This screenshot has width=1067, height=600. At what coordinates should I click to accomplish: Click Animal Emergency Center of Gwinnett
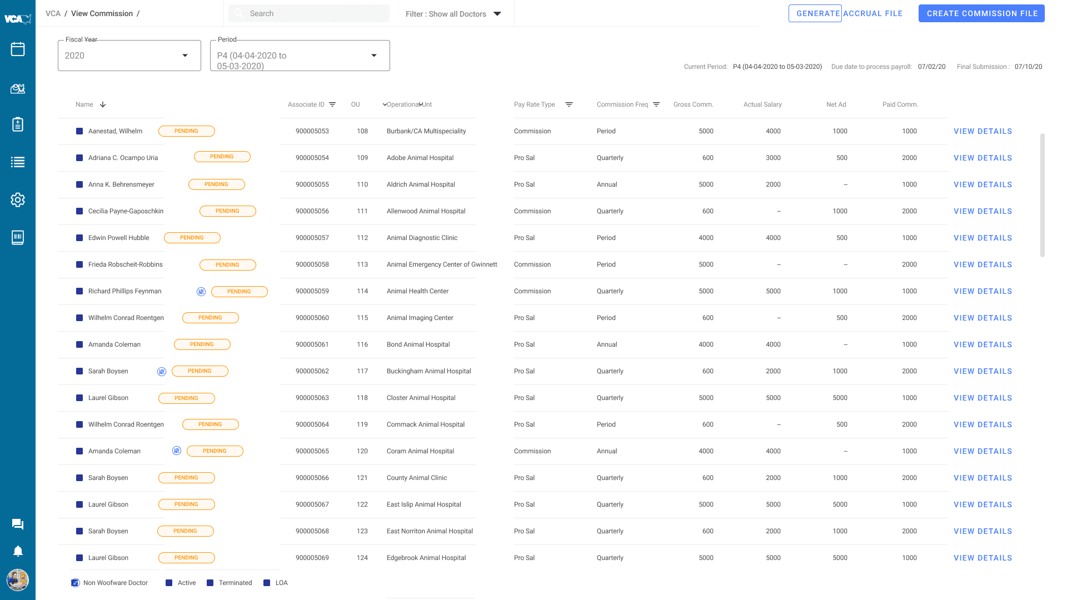[442, 264]
